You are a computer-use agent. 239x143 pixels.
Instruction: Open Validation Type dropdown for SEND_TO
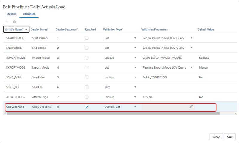point(135,87)
